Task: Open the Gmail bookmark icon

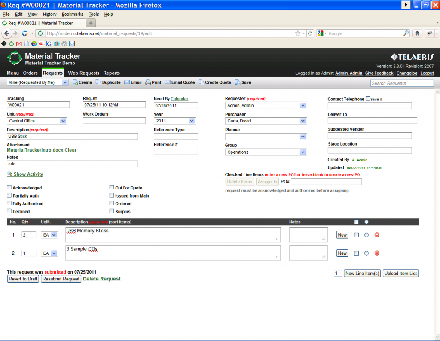Action: (18, 43)
